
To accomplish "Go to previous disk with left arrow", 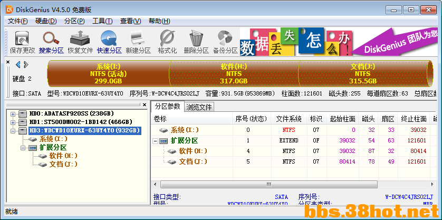I will pos(18,65).
